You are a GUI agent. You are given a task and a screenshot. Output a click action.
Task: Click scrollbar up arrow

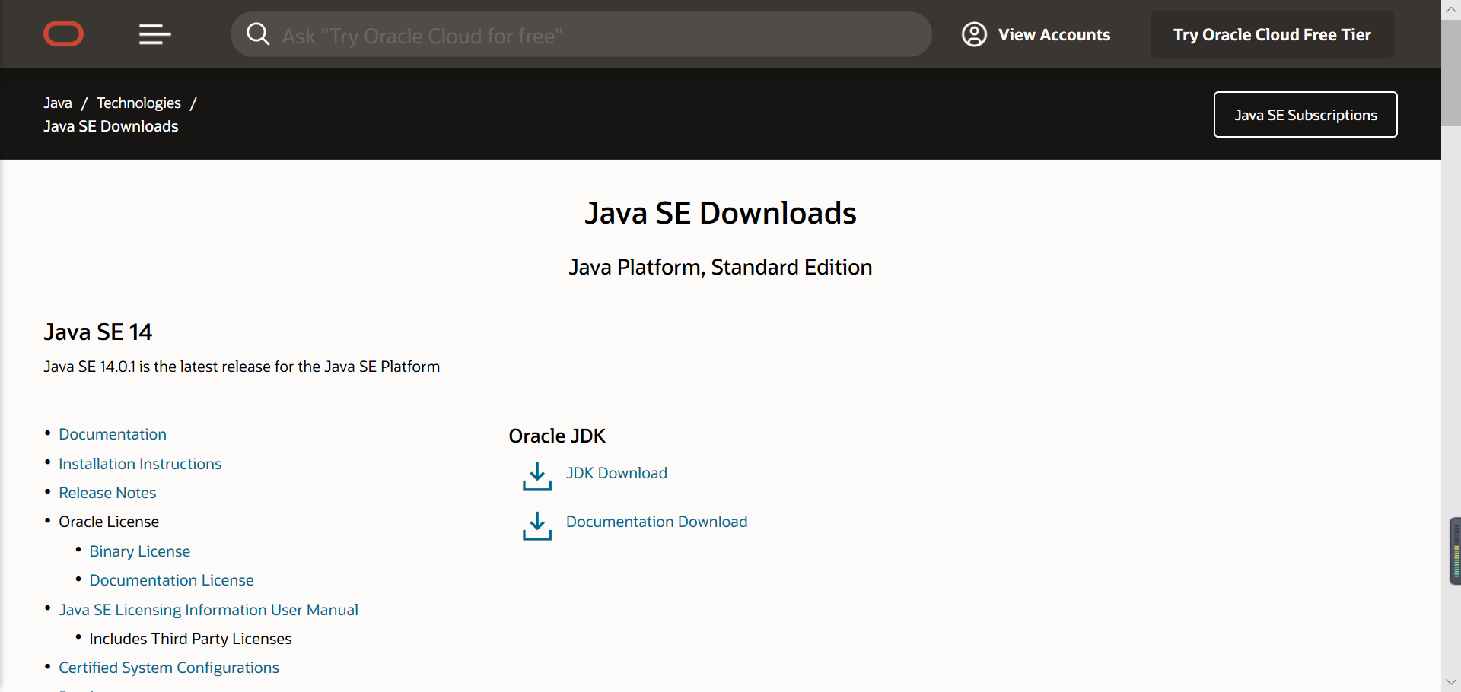click(x=1451, y=9)
